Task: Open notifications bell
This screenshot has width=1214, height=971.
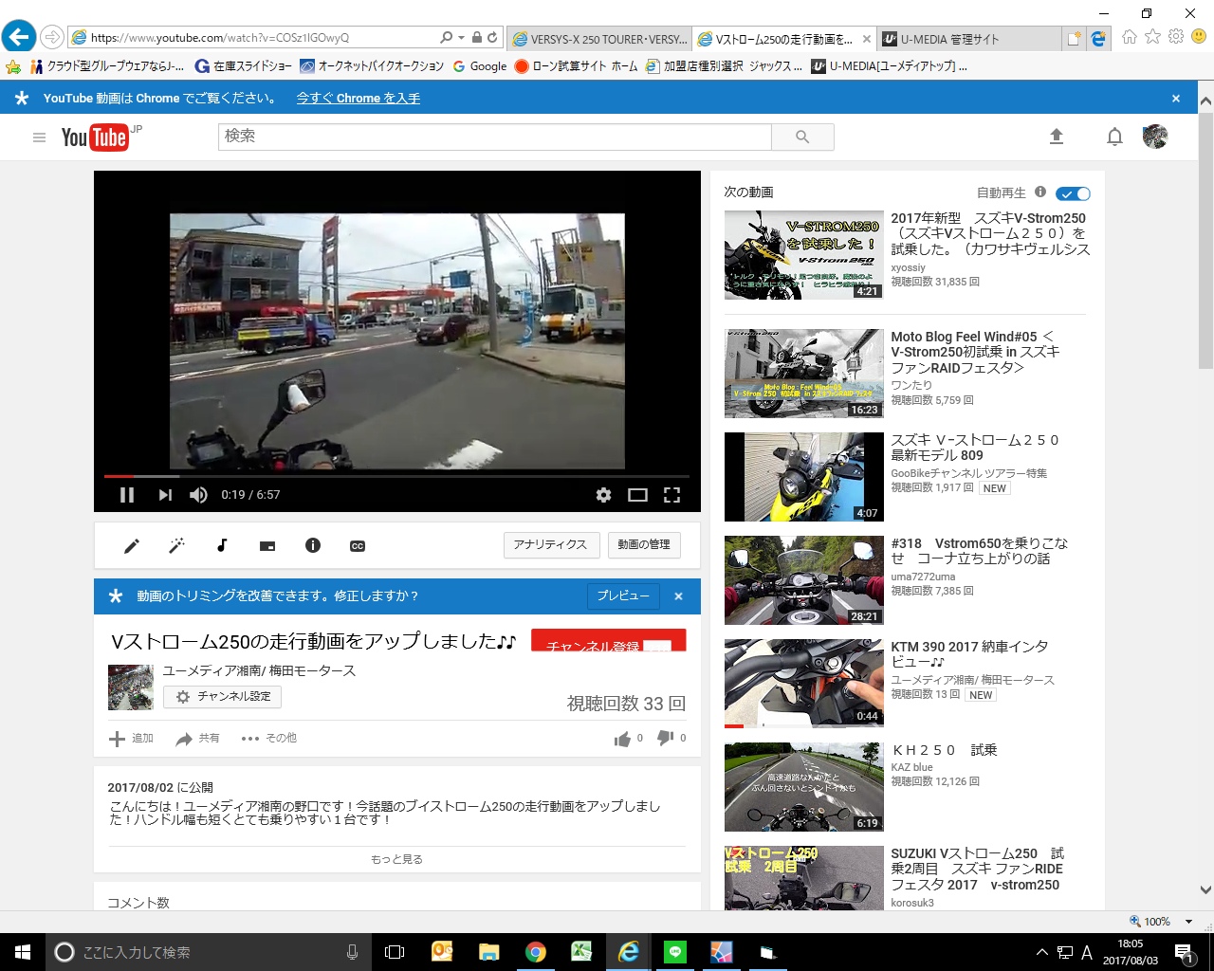Action: pos(1114,137)
